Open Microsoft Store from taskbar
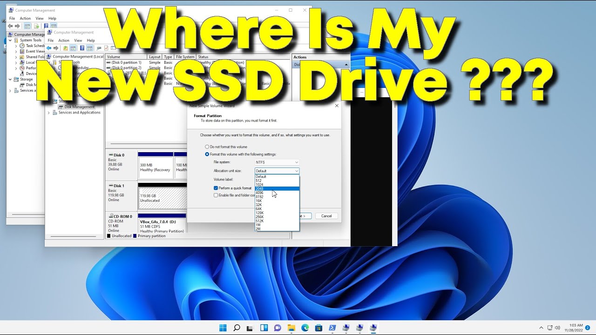Screen dimensions: 596x335 [x=318, y=328]
